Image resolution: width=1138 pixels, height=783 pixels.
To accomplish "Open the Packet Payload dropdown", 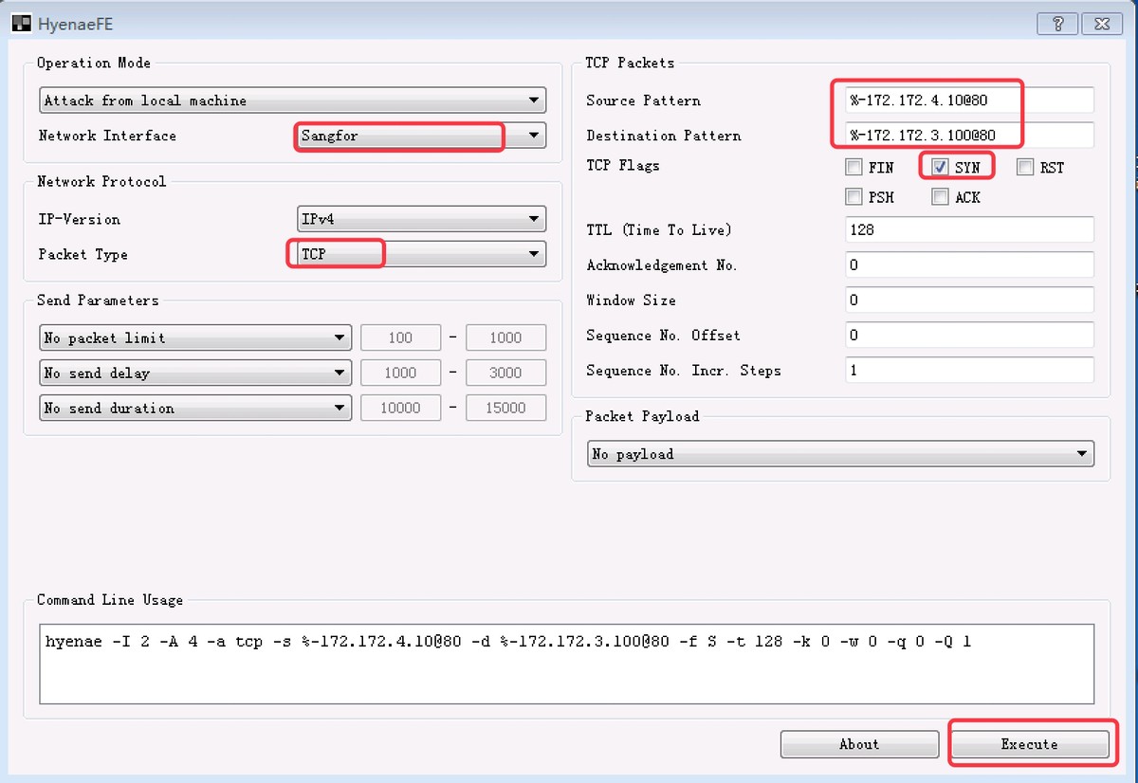I will (x=840, y=454).
